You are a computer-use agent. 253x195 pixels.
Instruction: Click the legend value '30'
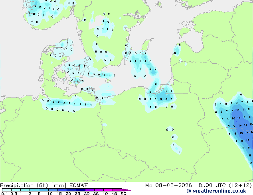(87, 193)
